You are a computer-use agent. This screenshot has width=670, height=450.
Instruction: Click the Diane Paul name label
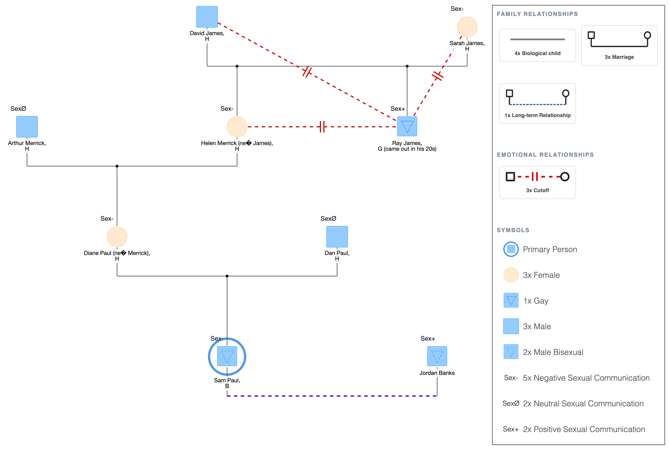pos(117,256)
